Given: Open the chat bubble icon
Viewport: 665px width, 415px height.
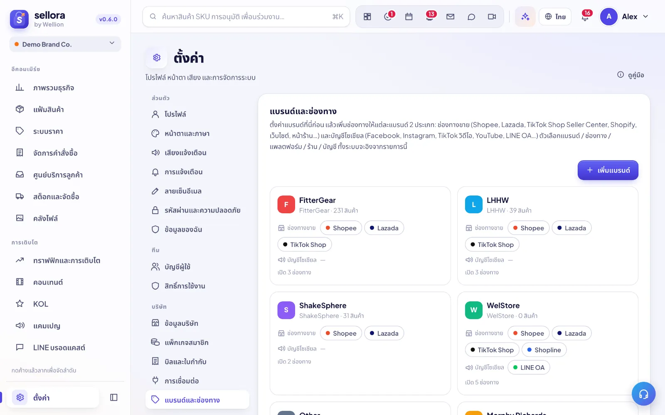Looking at the screenshot, I should 471,17.
